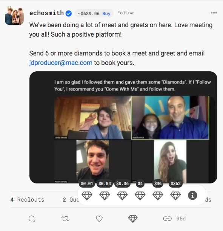Open echosmith profile avatar

click(x=14, y=15)
